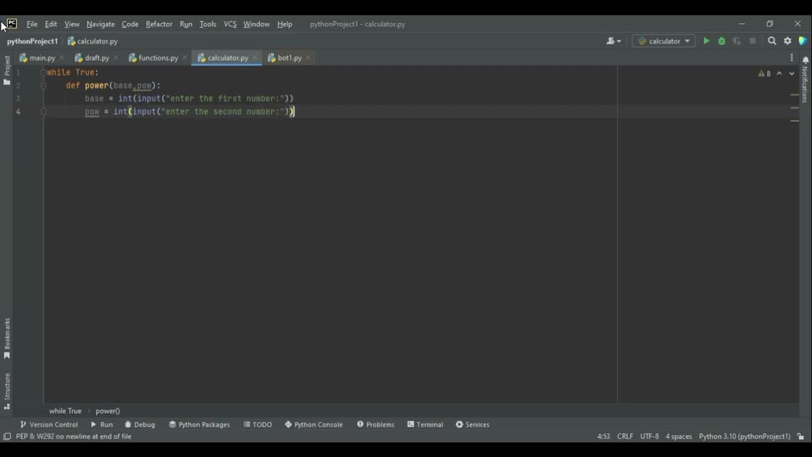The height and width of the screenshot is (457, 812).
Task: Click pythonProject1 in the navigation bar
Action: tap(32, 41)
